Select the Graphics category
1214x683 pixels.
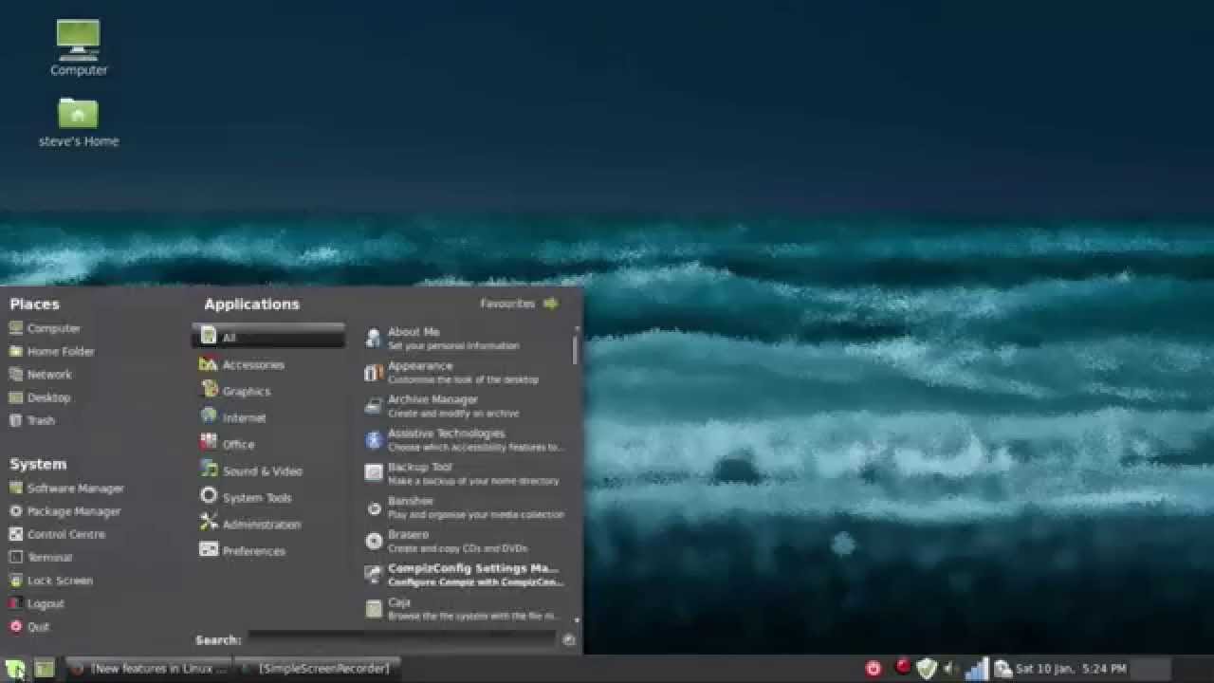(x=269, y=391)
